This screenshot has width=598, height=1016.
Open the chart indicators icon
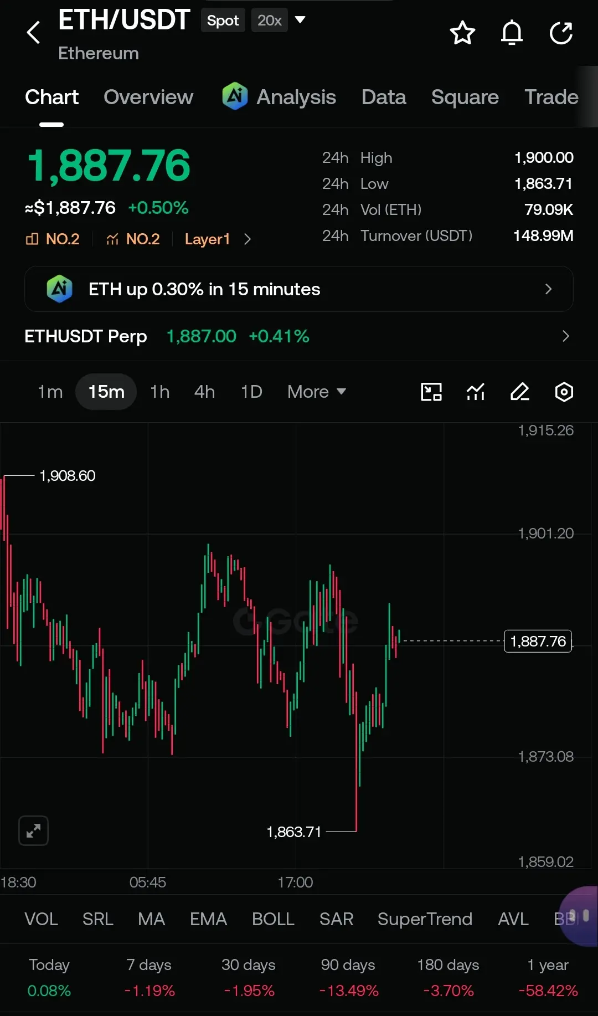tap(476, 392)
